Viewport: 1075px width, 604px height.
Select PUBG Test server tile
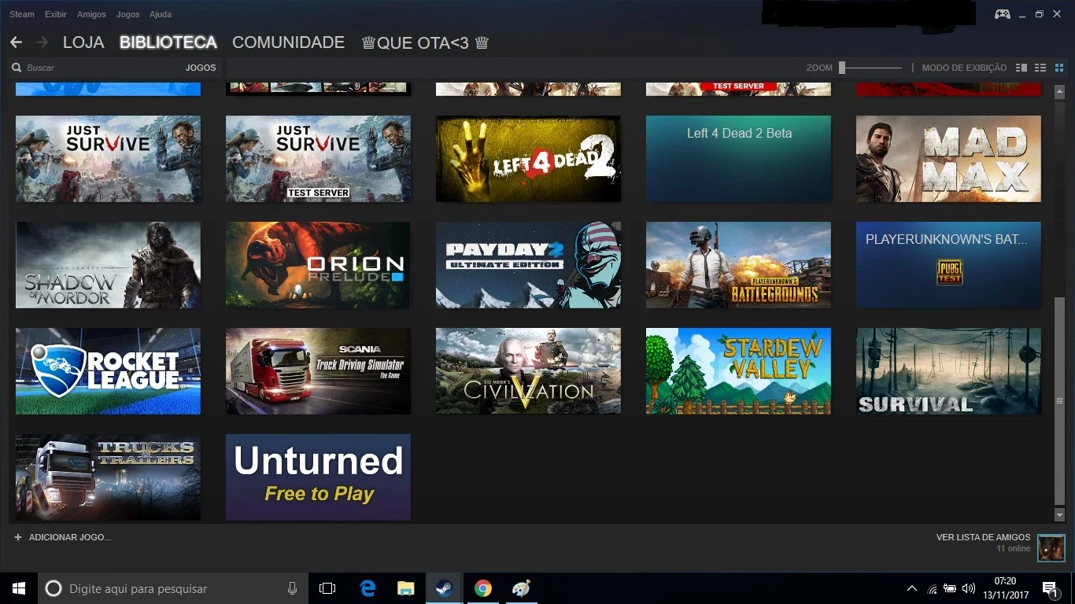tap(948, 265)
